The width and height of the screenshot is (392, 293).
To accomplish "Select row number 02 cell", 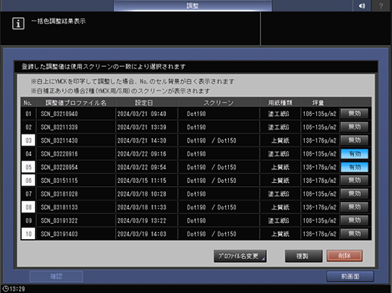I will [28, 127].
